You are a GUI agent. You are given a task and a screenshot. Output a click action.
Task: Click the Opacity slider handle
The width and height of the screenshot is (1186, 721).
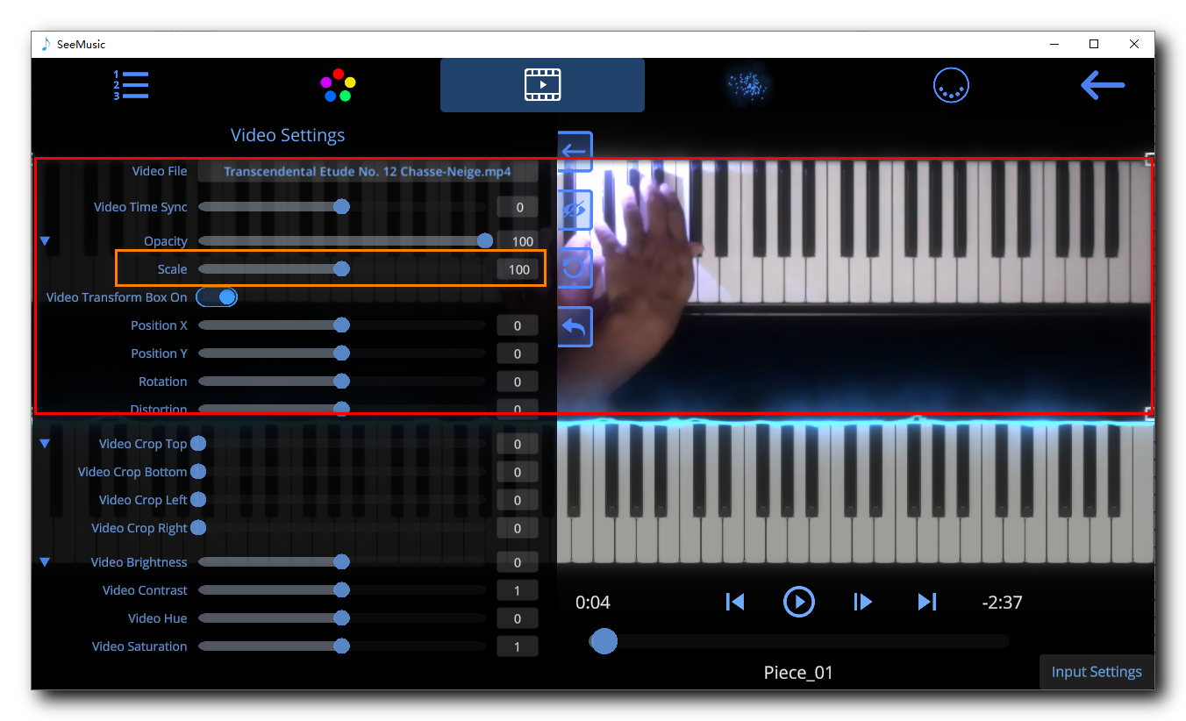(484, 240)
